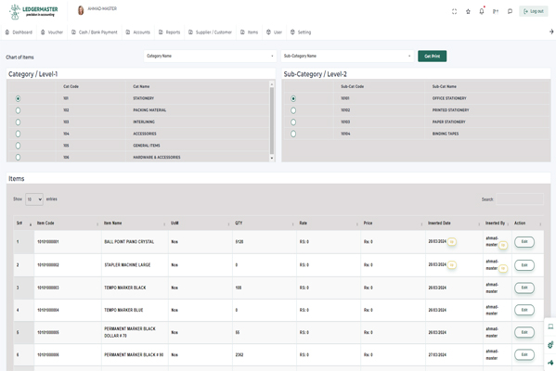Sort items by Item Code column
This screenshot has height=371, width=556.
click(68, 224)
